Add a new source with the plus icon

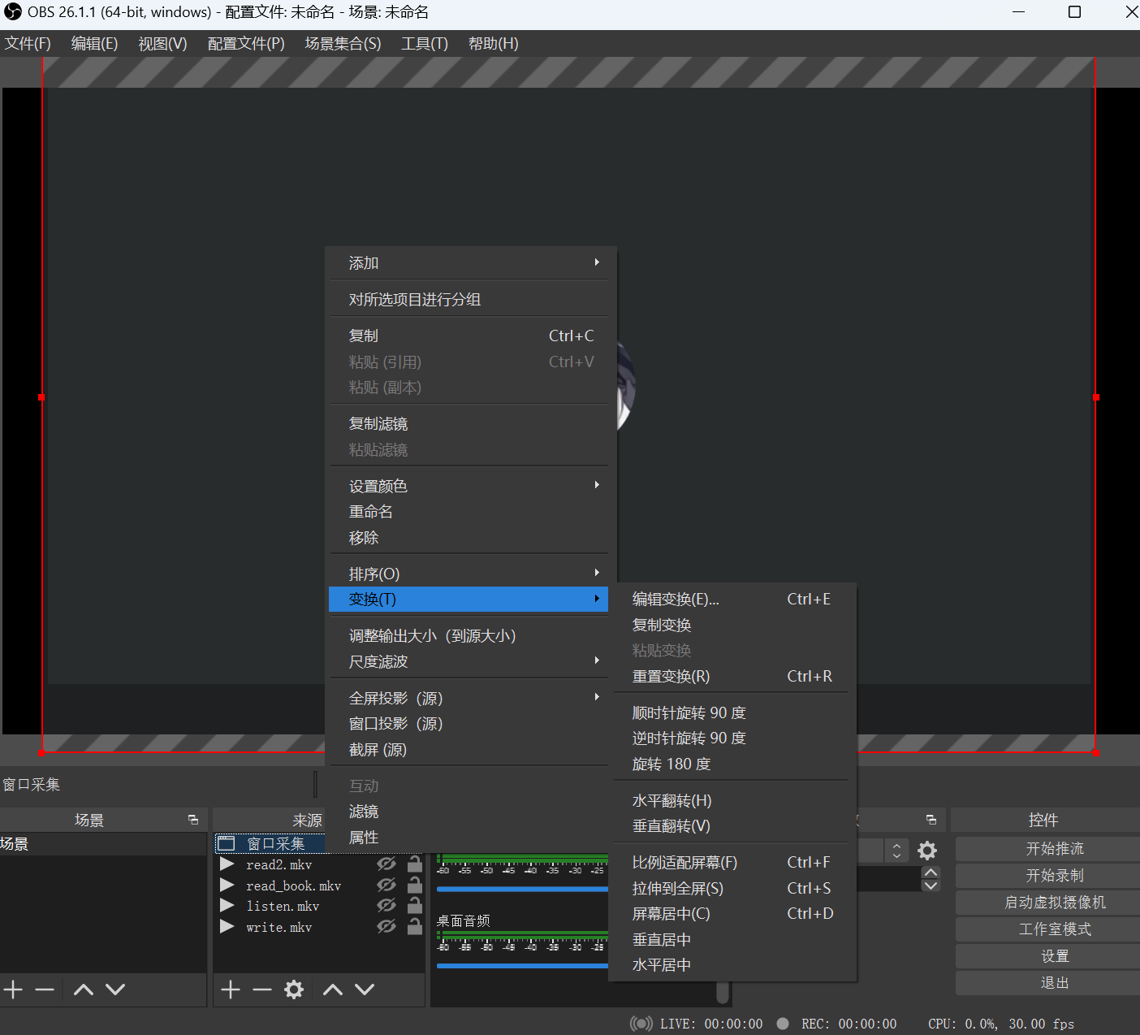click(x=231, y=989)
